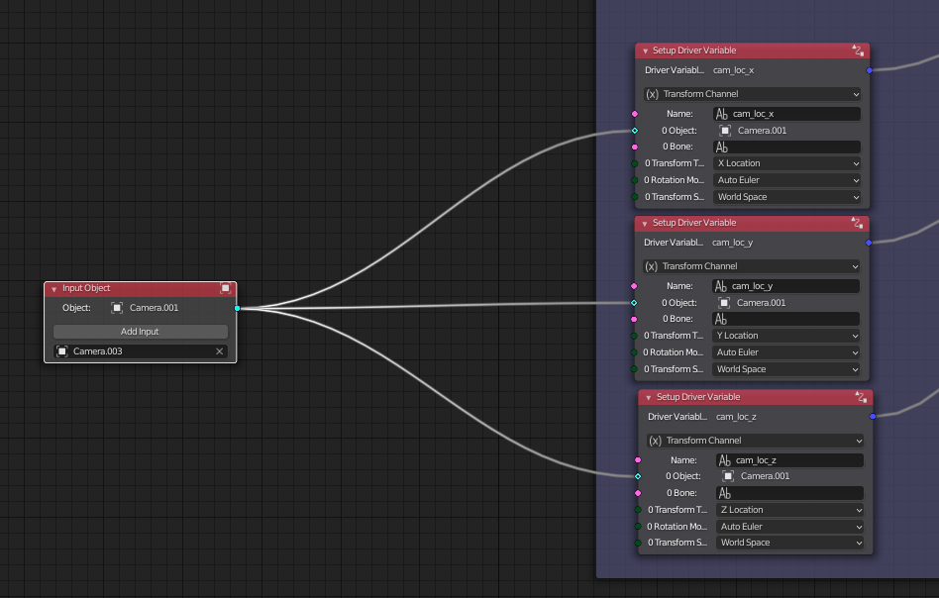
Task: Collapse the cam_loc_x Setup Driver Variable node
Action: pos(645,51)
